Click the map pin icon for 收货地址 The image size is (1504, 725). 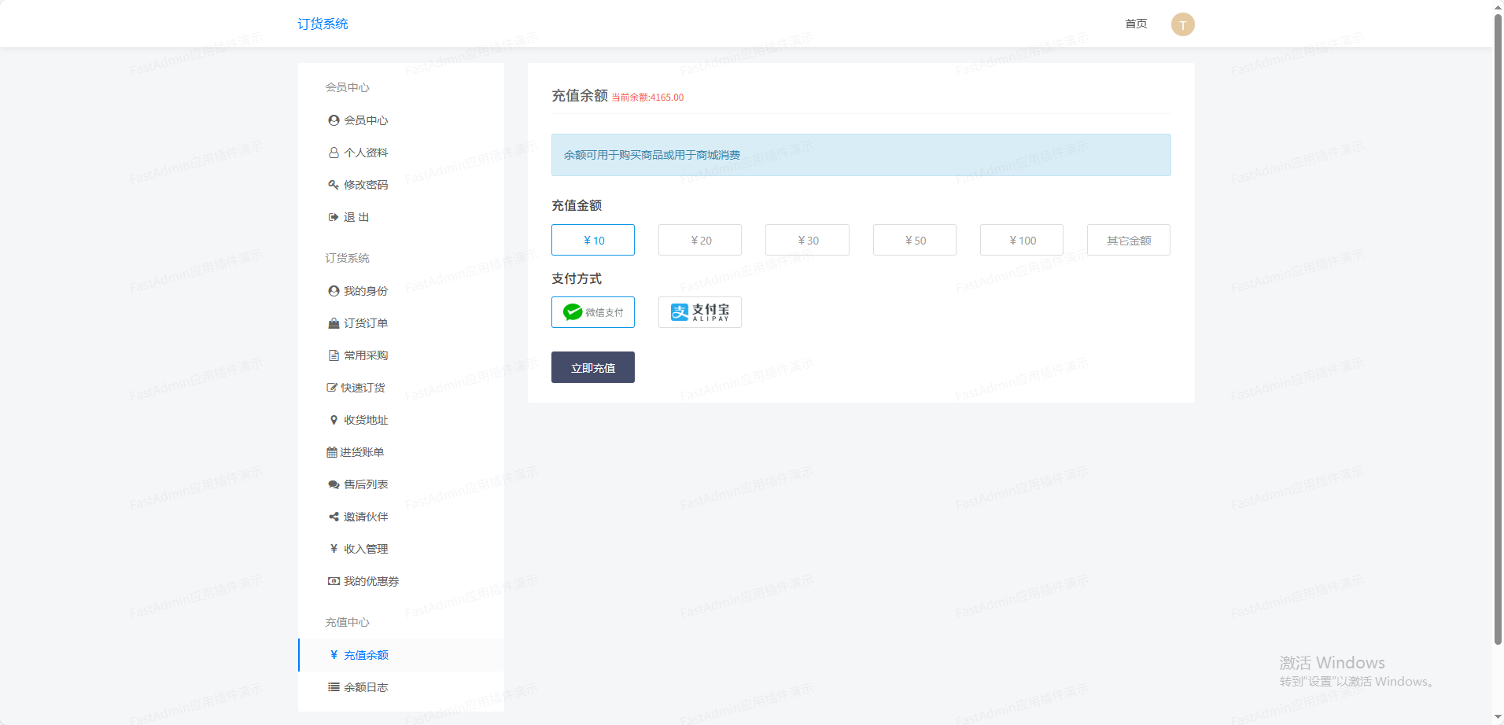tap(334, 420)
